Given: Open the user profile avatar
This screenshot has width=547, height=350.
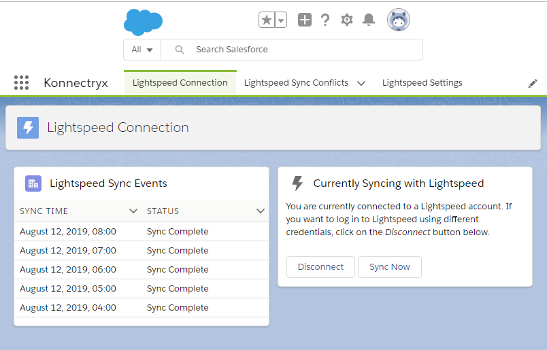Looking at the screenshot, I should (399, 20).
